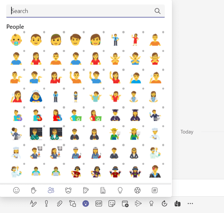
Task: Open skin tone dot for bowing blue-robe emoji
Action: (x=44, y=89)
